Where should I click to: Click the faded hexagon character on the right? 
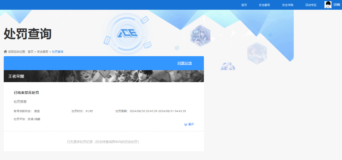257,53
